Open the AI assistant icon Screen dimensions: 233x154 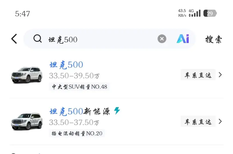click(183, 39)
